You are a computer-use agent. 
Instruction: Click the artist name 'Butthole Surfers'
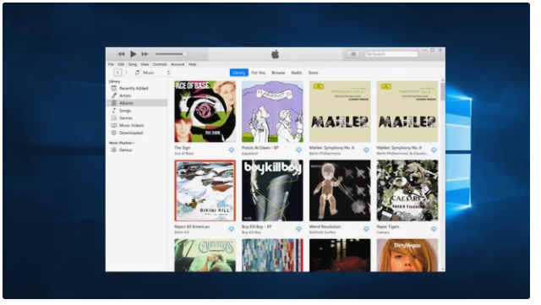tap(322, 232)
